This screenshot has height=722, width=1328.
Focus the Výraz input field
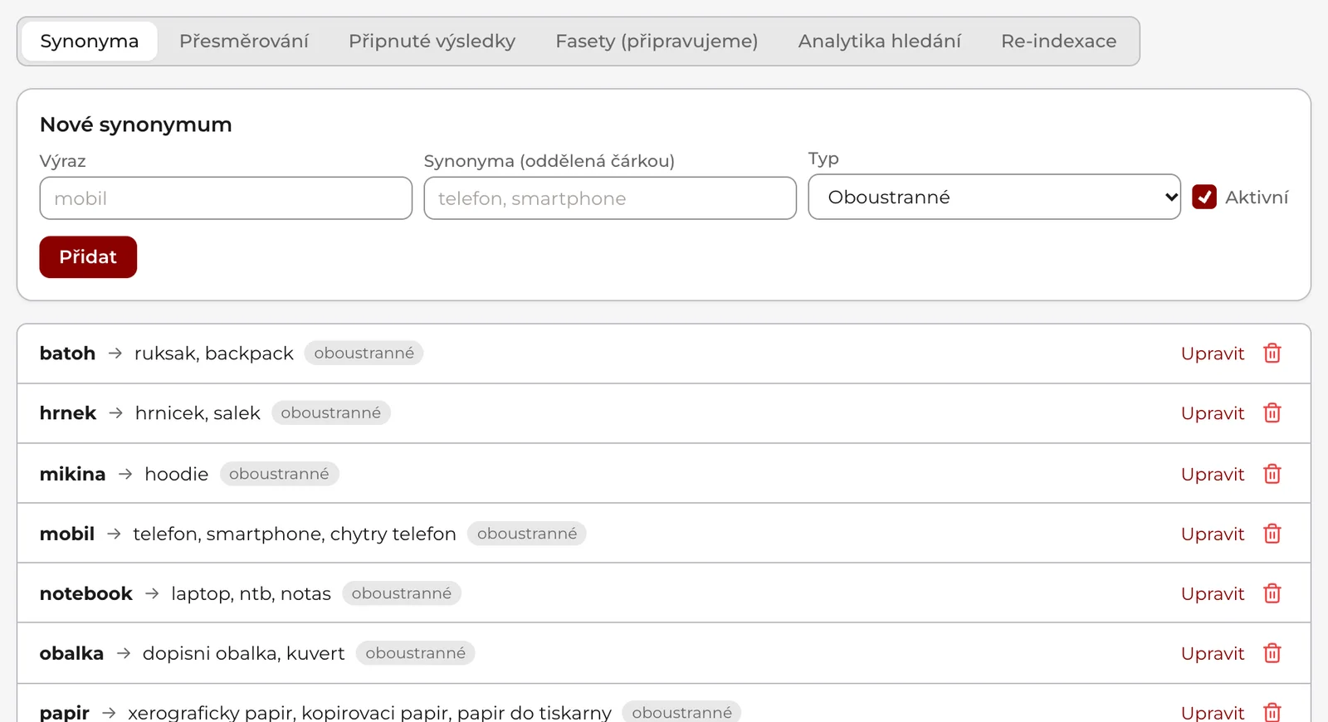[226, 198]
